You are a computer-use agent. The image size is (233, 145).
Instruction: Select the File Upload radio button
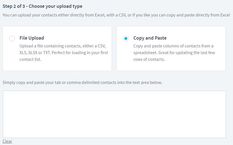(x=12, y=38)
